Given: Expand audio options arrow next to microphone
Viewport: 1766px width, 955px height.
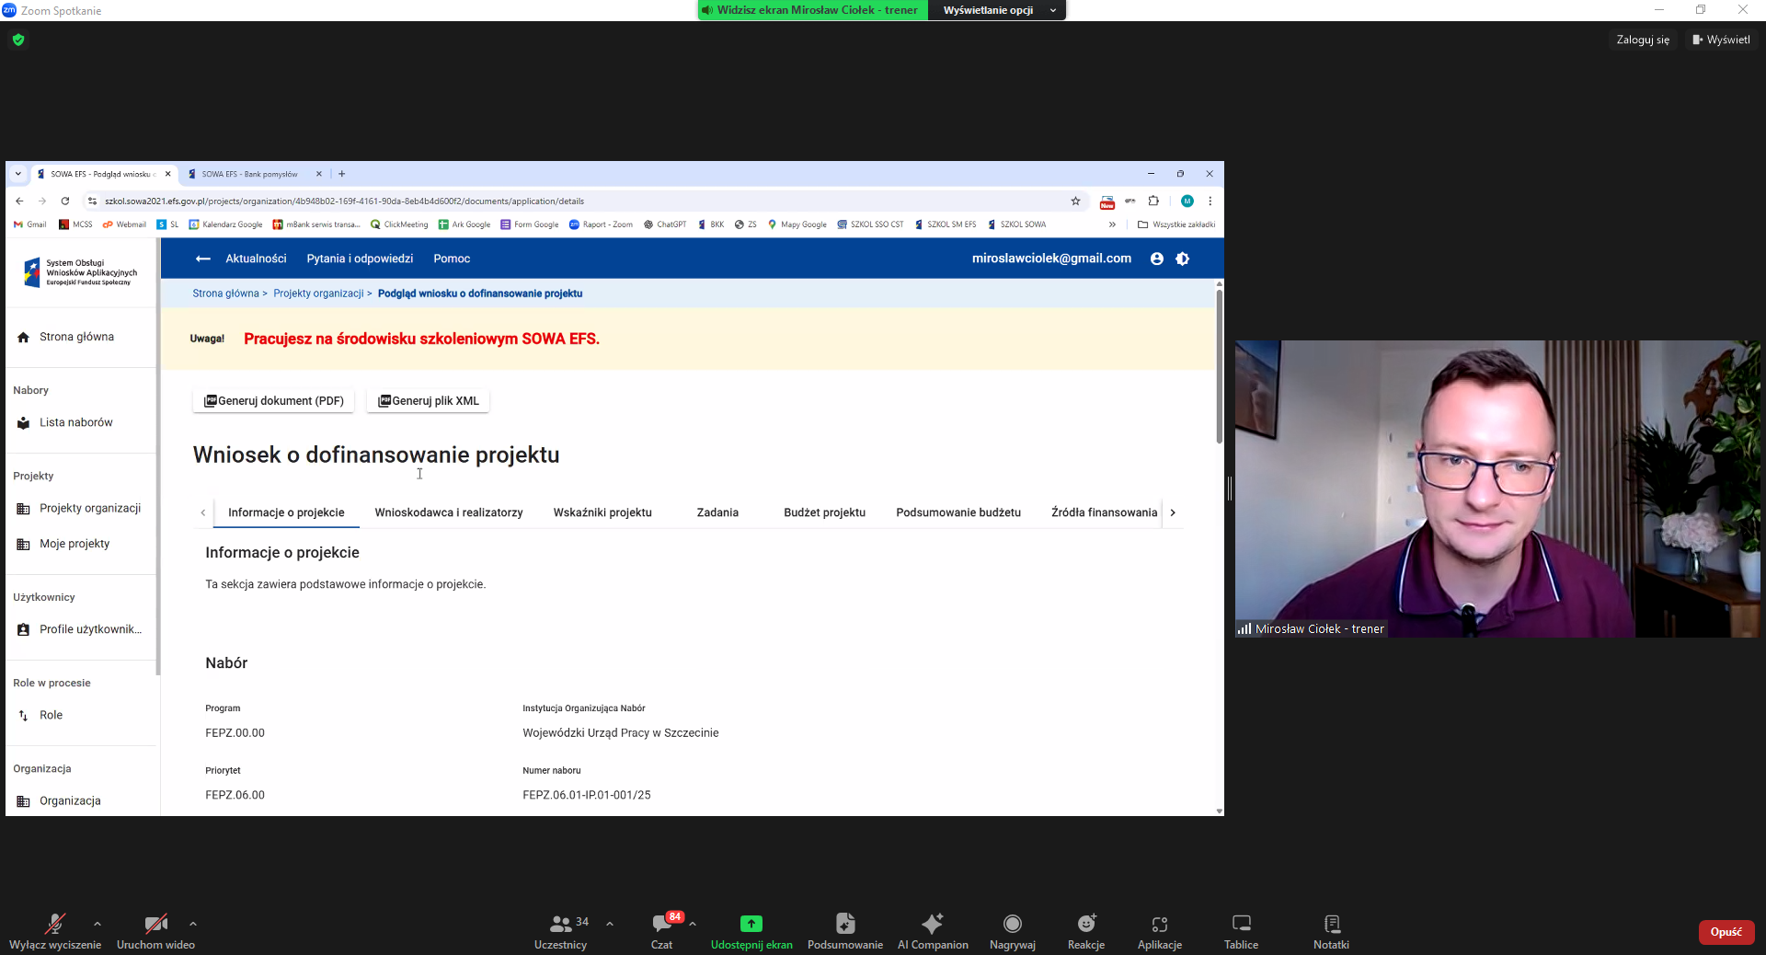Looking at the screenshot, I should [97, 924].
